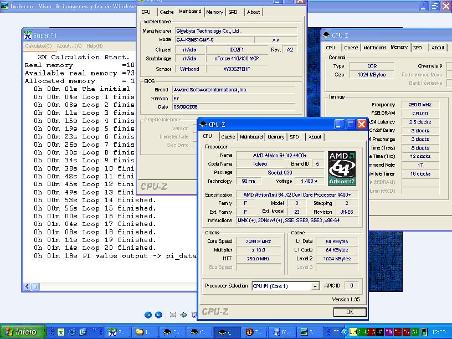
Task: Click the Technology value '90 nm'
Action: pos(248,181)
